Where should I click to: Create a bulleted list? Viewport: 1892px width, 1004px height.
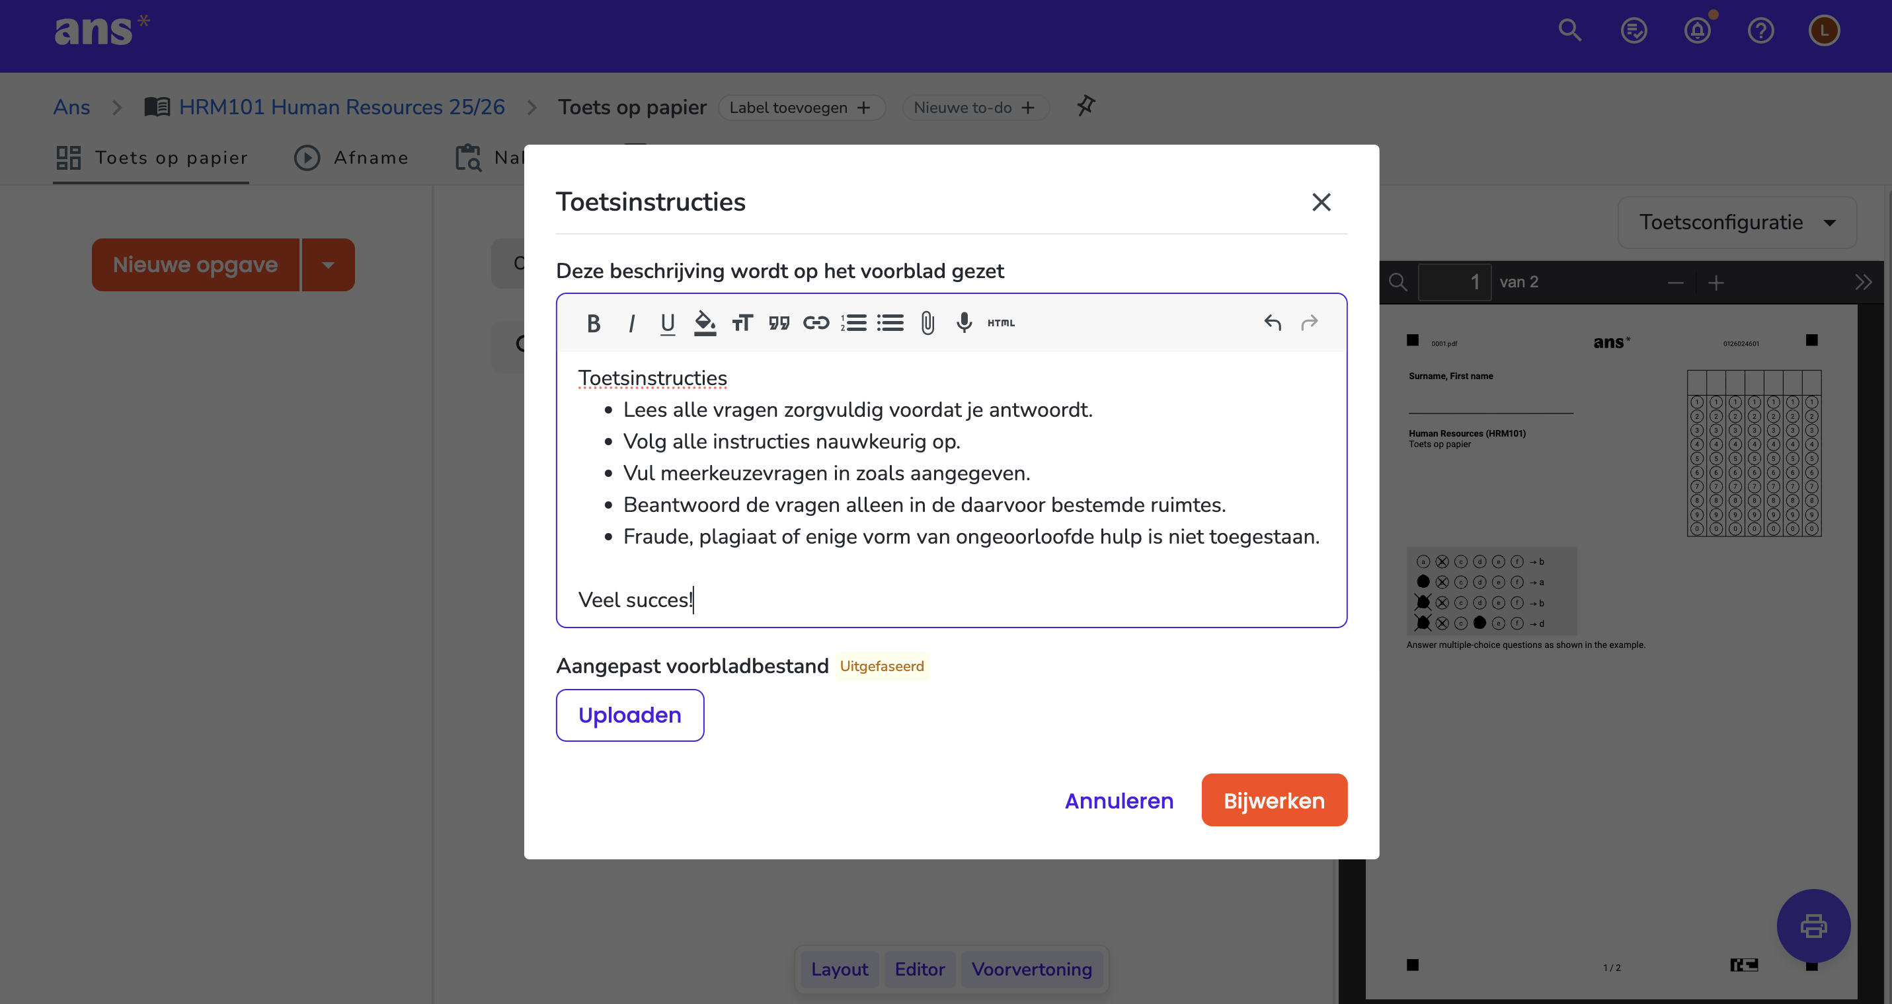point(890,323)
